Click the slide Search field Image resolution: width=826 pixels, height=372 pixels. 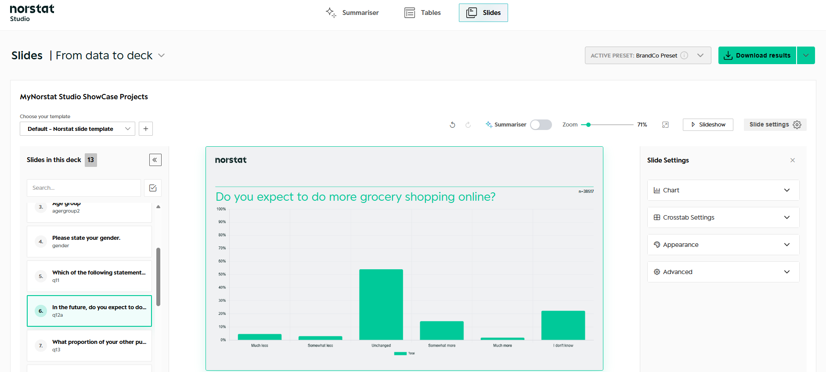[x=84, y=188]
